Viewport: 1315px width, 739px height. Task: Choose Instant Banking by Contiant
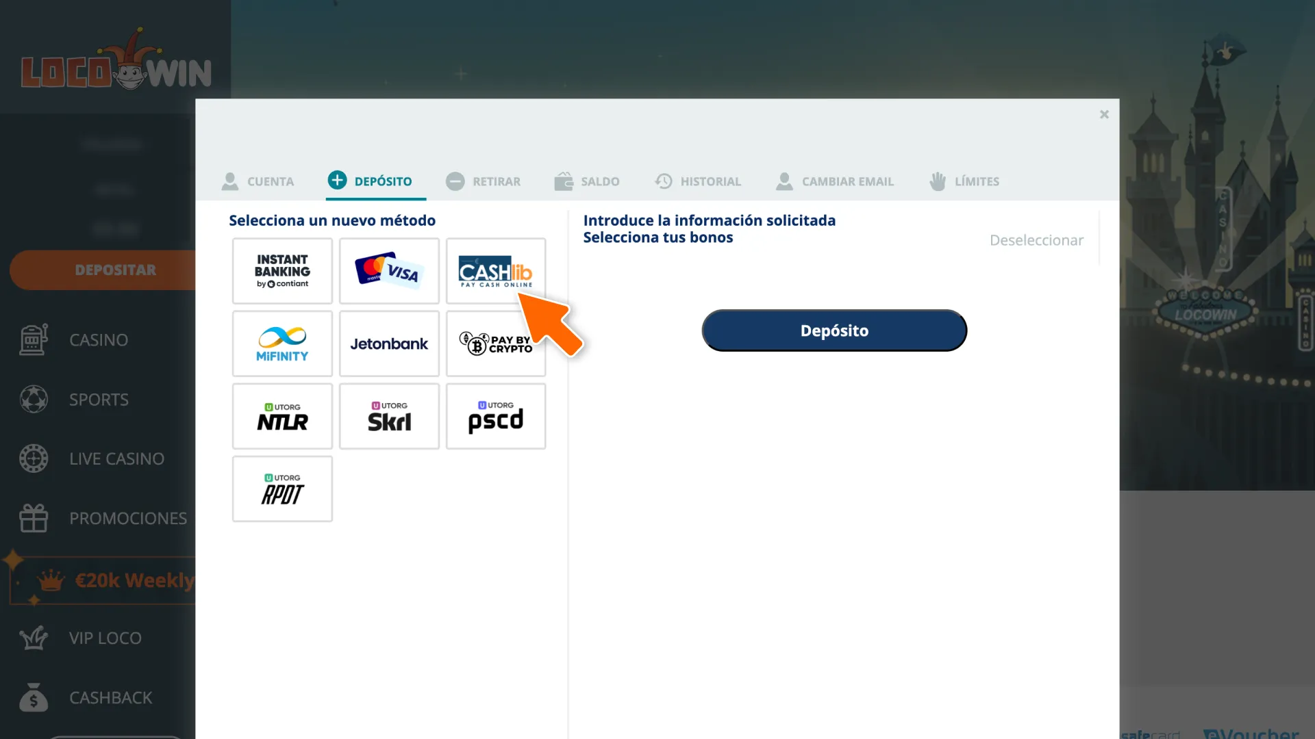[282, 271]
